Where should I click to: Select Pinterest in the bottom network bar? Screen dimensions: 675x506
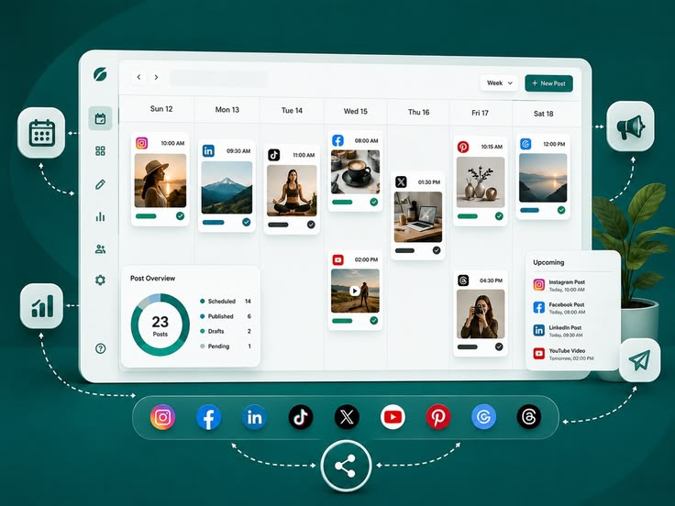(x=438, y=417)
